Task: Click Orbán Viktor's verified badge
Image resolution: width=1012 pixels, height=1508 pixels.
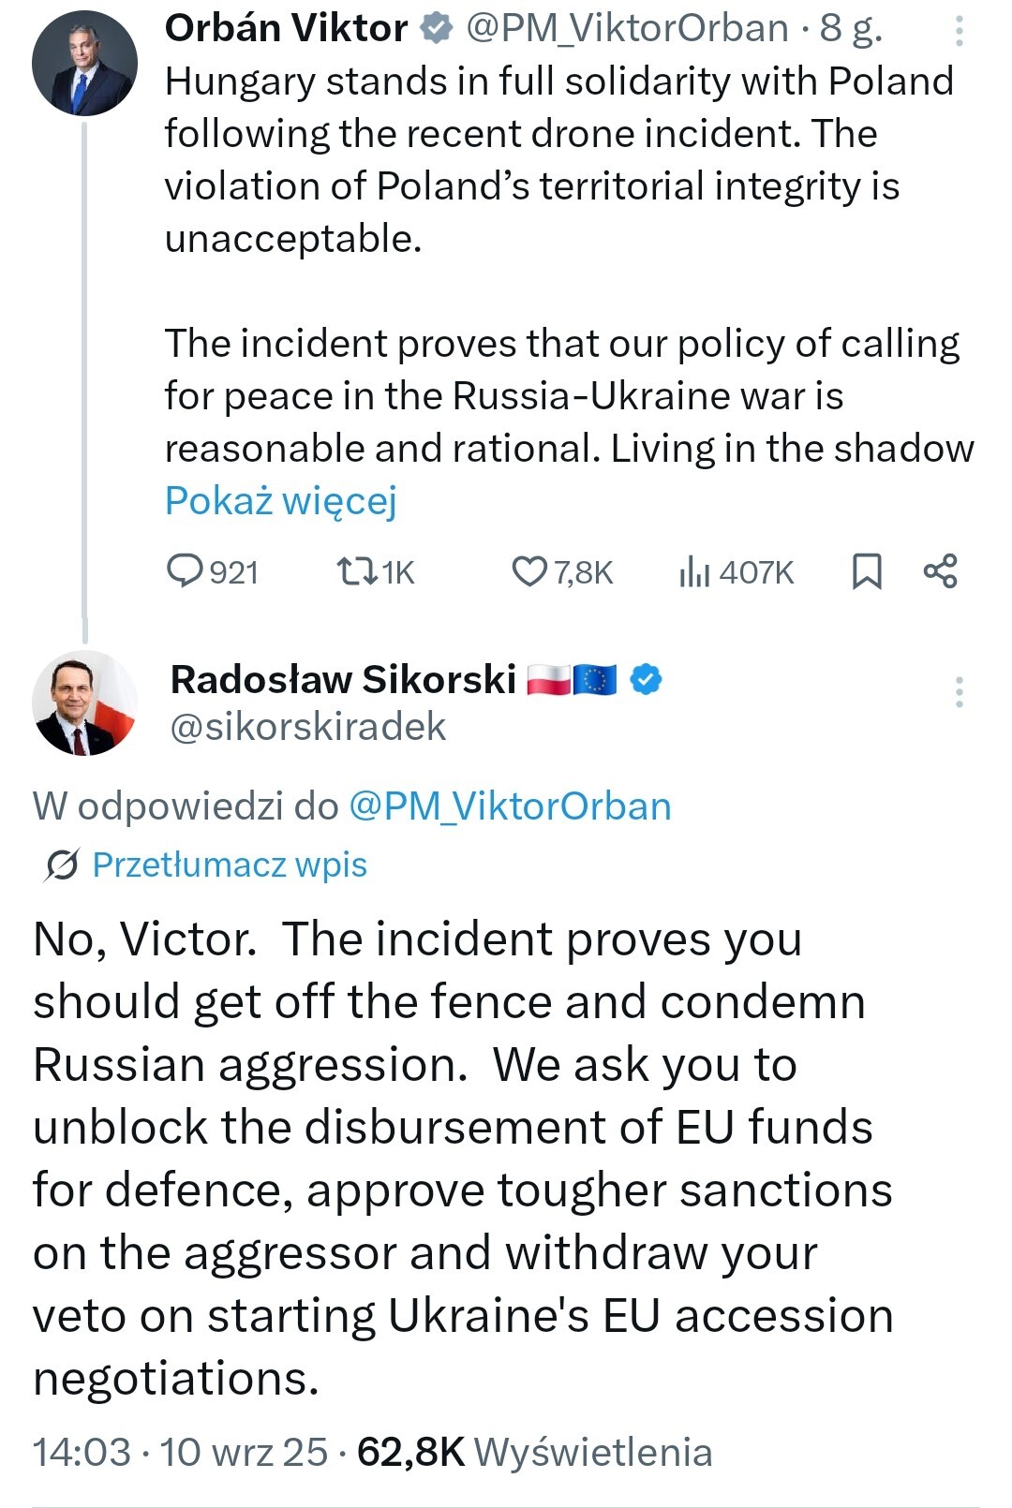Action: click(436, 29)
